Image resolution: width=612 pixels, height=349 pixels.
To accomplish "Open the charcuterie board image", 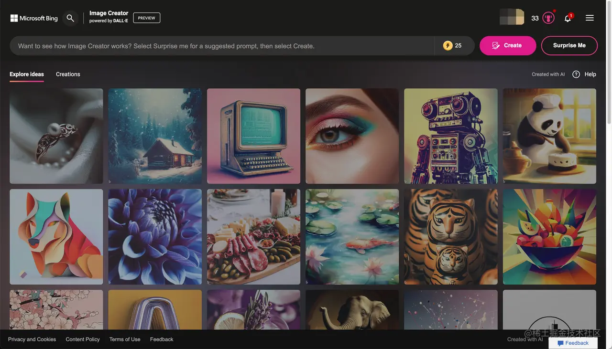I will (254, 237).
